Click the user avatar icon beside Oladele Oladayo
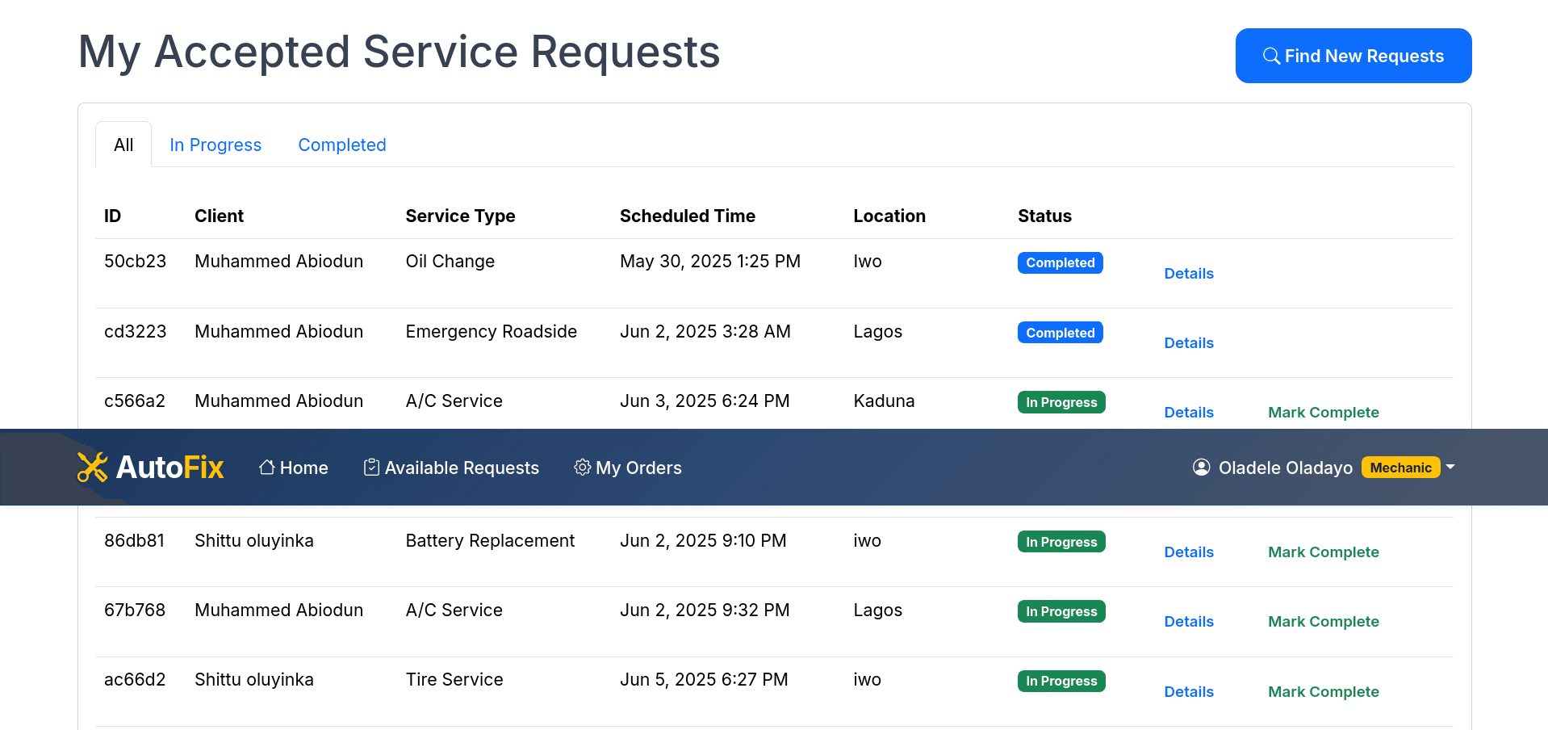This screenshot has height=730, width=1548. (x=1201, y=468)
